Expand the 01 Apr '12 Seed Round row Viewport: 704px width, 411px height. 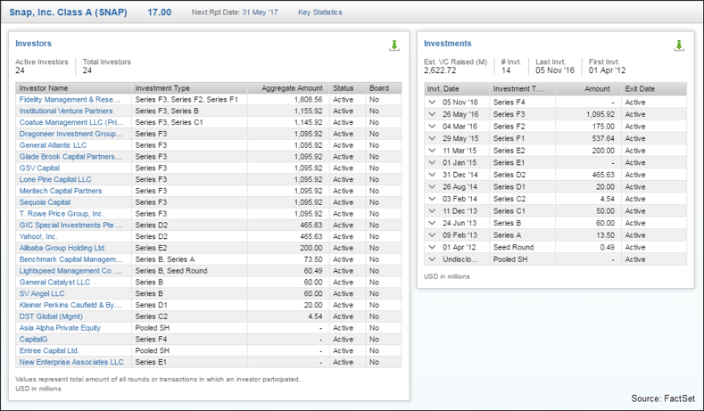[x=432, y=247]
